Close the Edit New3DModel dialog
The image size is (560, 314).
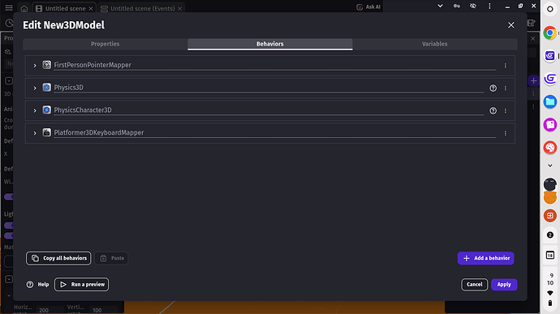(x=511, y=25)
